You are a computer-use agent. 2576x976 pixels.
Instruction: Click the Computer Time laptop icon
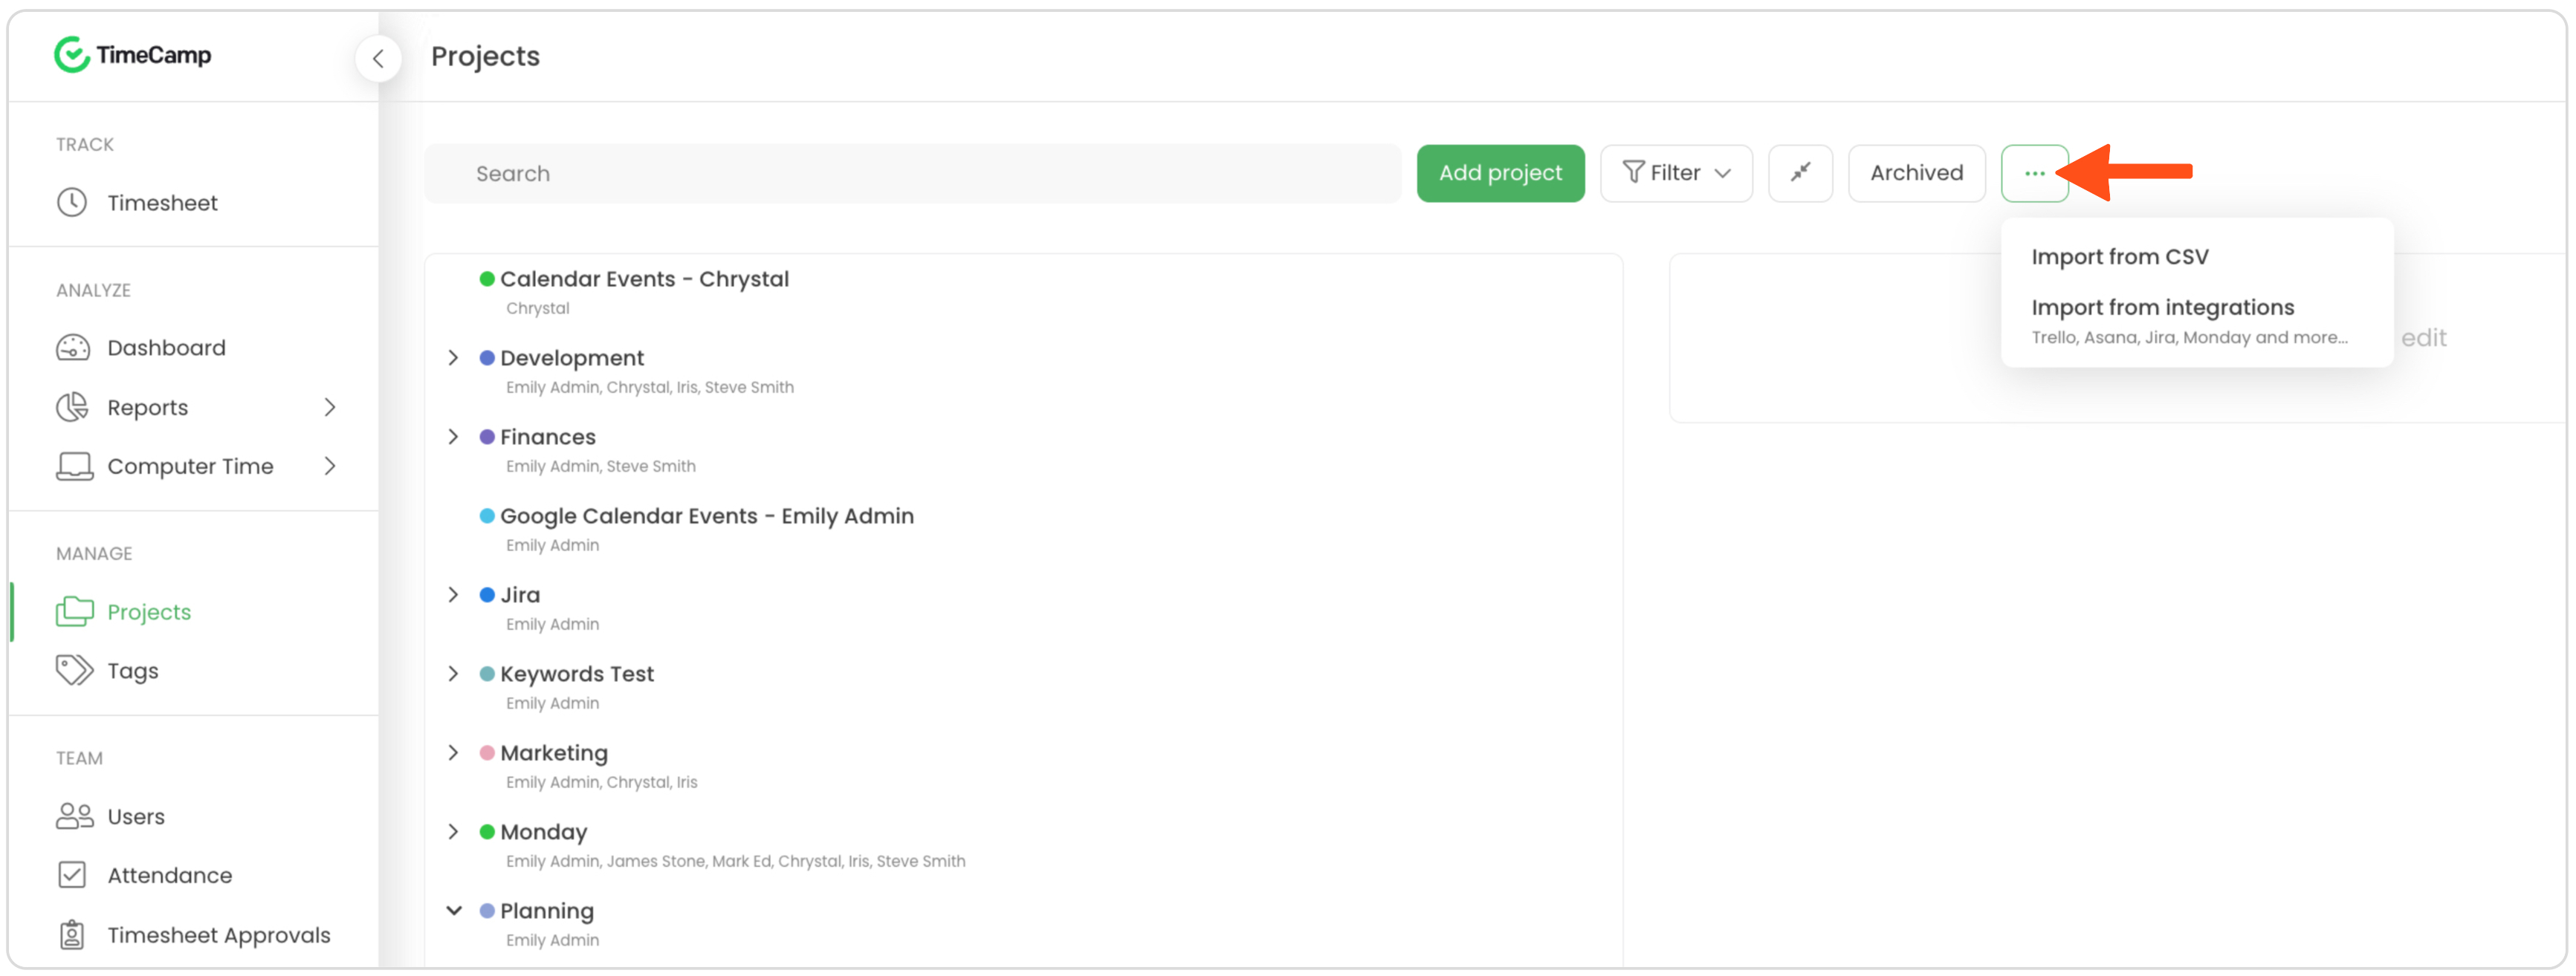[x=74, y=466]
